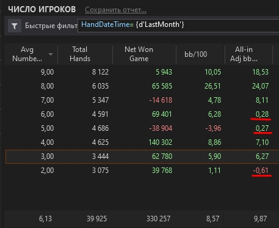The image size is (279, 228).
Task: Expand the Avg Number column sort arrow
Action: 51,54
